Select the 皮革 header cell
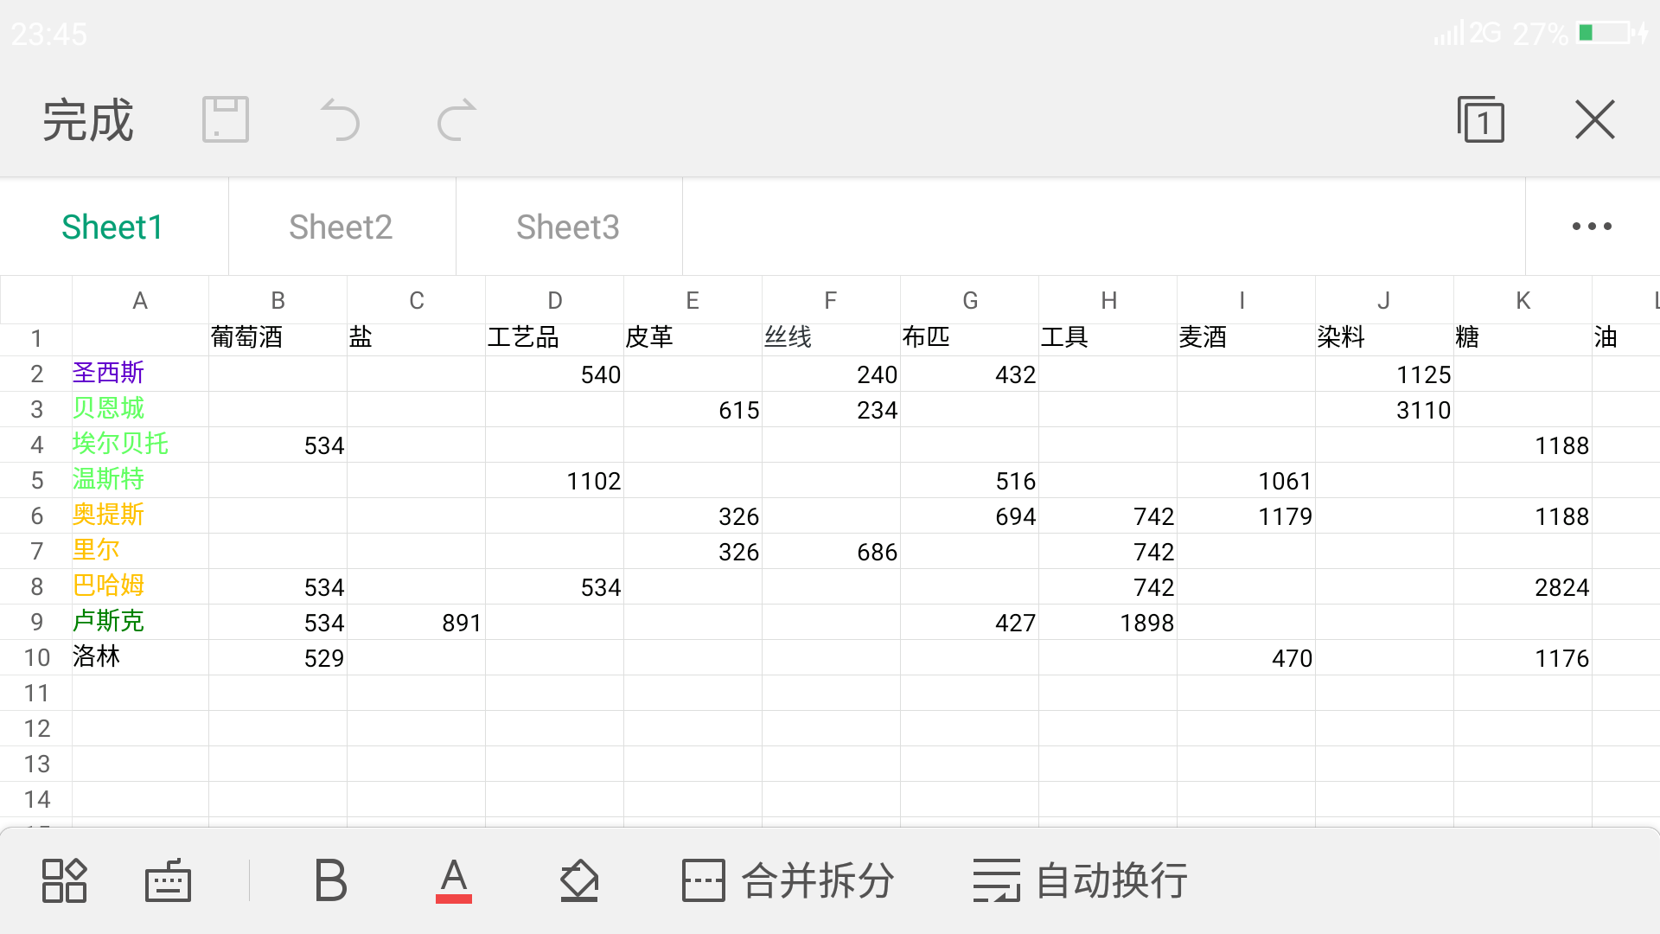Screen dimensions: 1660x934 pyautogui.click(x=693, y=338)
